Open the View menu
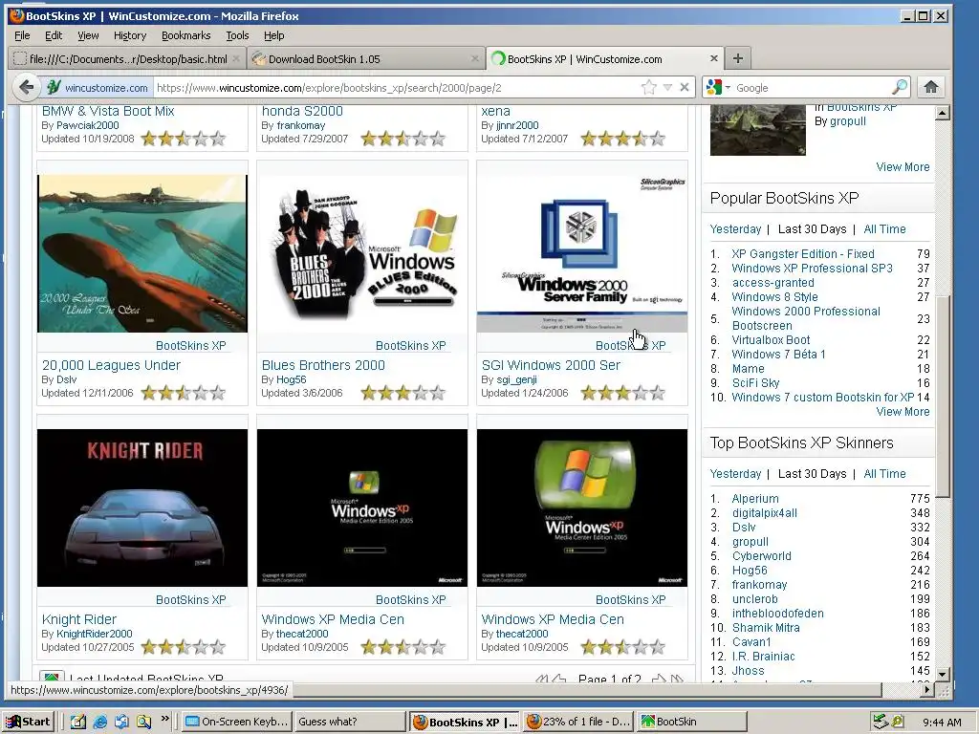The height and width of the screenshot is (734, 979). pyautogui.click(x=88, y=35)
